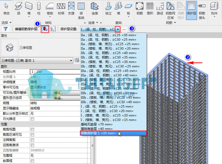Click the properties panel scrollbar grip

(93, 145)
